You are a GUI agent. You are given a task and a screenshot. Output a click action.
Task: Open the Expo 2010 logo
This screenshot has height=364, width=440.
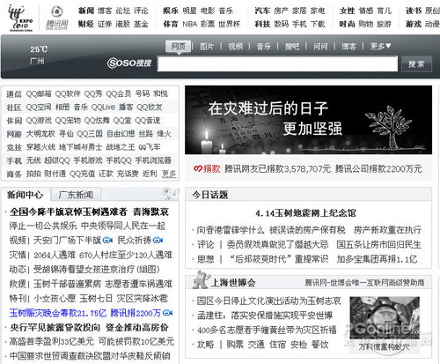20,18
